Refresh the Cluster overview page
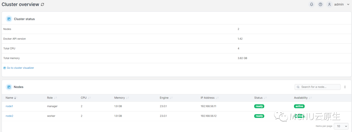This screenshot has width=352, height=132. [x=42, y=5]
